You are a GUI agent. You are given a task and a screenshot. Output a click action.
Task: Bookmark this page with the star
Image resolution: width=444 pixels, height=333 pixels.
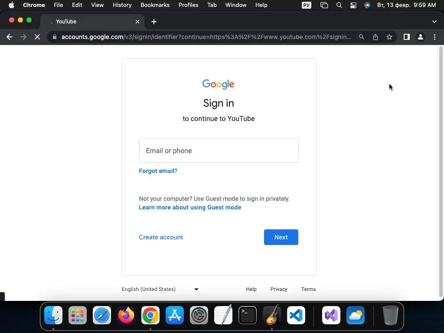coord(389,37)
